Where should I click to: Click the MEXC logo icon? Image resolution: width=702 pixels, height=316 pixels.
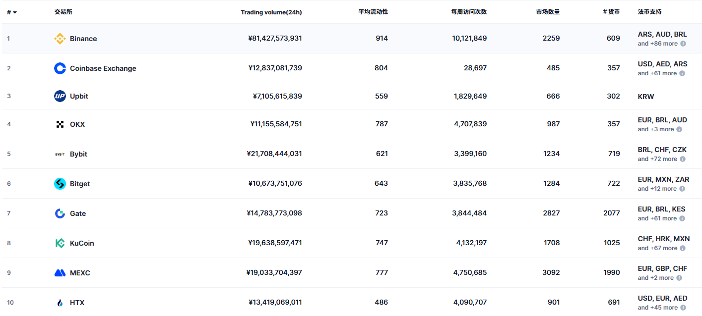tap(60, 273)
